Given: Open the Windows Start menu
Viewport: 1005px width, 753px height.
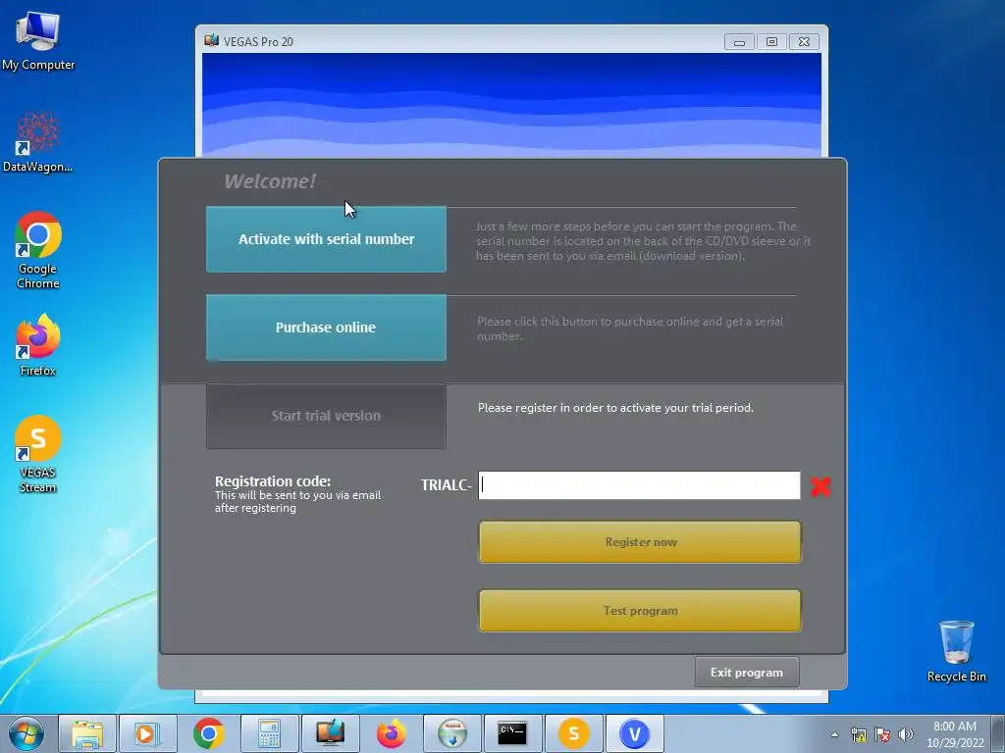Looking at the screenshot, I should click(26, 733).
